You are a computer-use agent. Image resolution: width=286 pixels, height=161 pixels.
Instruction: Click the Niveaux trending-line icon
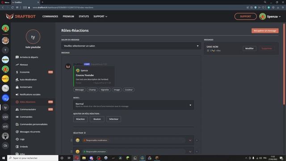click(17, 64)
